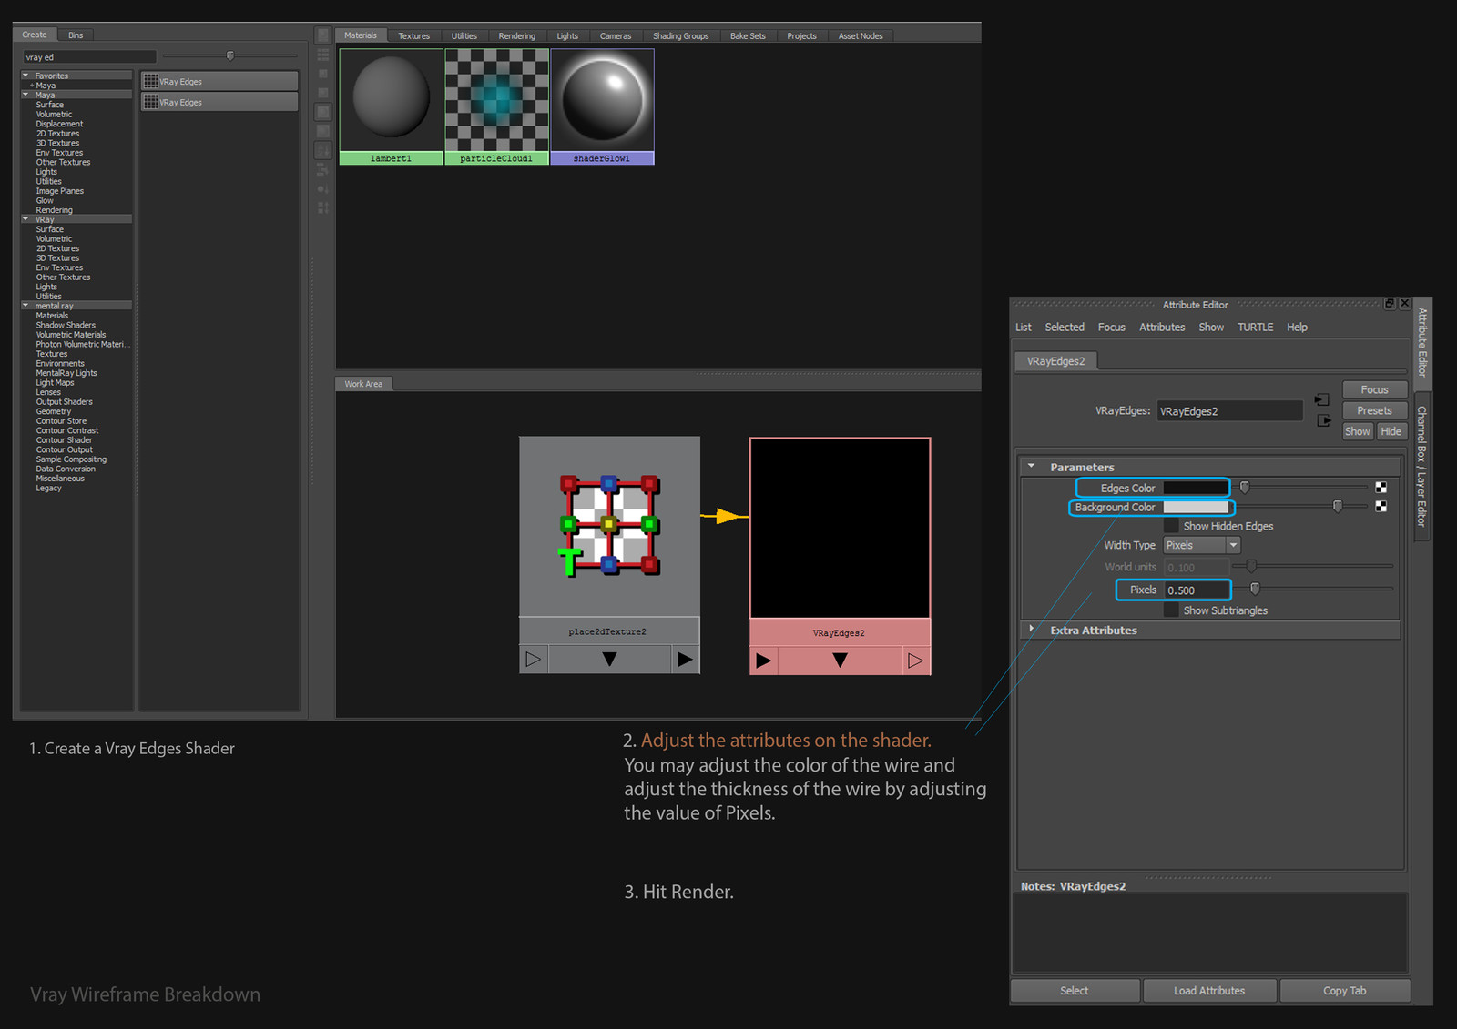Select Shadow Shaders under mental ray
The image size is (1457, 1029).
[66, 325]
